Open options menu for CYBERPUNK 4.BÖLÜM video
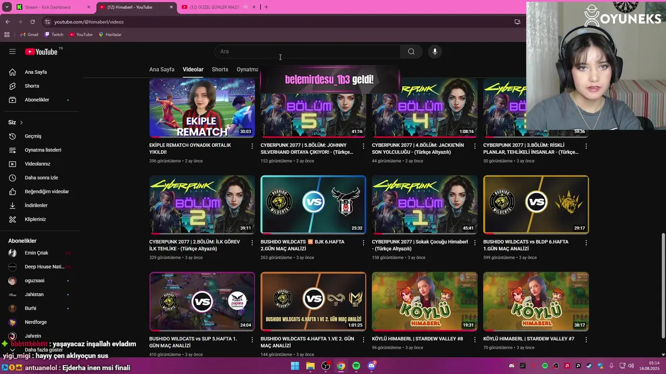This screenshot has width=666, height=374. pos(475,146)
